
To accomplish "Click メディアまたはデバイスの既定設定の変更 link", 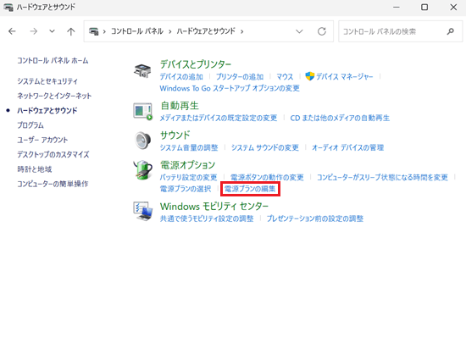I will tap(219, 118).
